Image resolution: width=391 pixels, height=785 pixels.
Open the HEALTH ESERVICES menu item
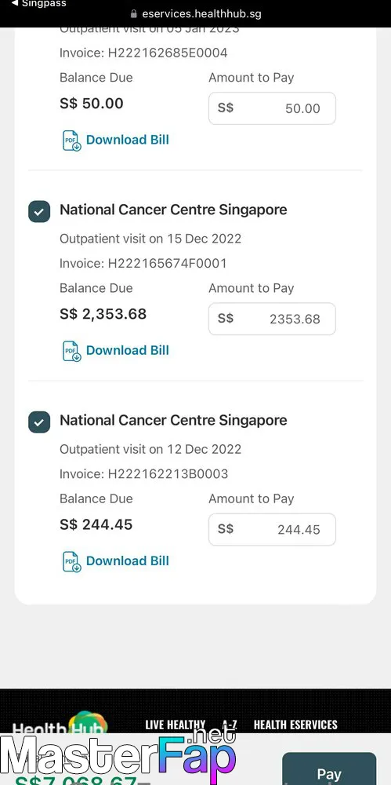(295, 725)
